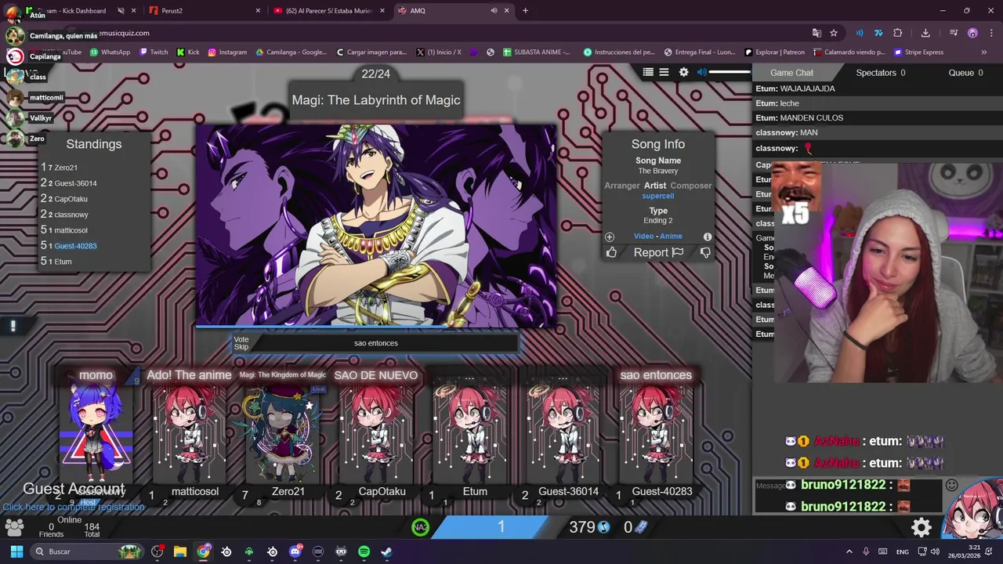Open supercell artist link

click(x=658, y=196)
